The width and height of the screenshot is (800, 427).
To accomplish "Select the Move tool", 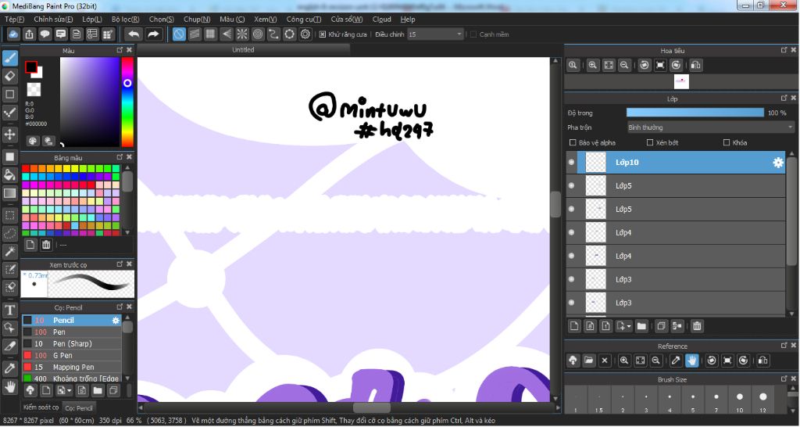I will pyautogui.click(x=9, y=135).
